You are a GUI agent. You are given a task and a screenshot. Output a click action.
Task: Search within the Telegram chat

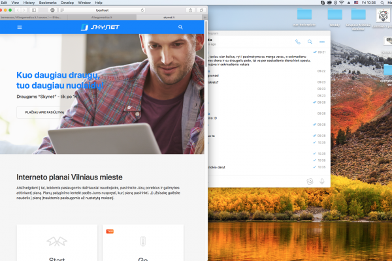click(310, 42)
